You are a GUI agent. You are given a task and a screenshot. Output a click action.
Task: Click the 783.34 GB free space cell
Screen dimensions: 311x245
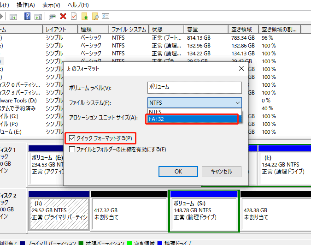pyautogui.click(x=243, y=38)
